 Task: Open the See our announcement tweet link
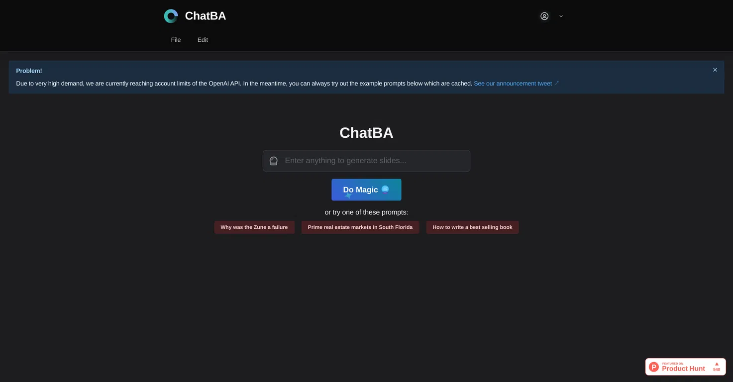pos(513,84)
